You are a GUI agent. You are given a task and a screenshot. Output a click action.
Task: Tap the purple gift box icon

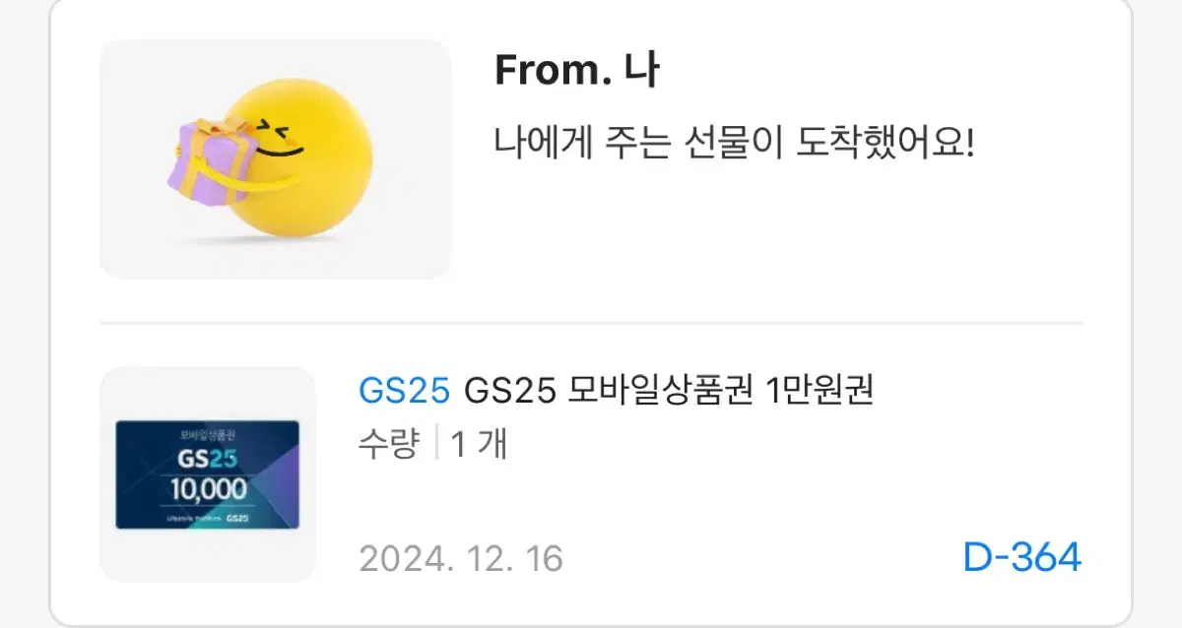pos(209,157)
